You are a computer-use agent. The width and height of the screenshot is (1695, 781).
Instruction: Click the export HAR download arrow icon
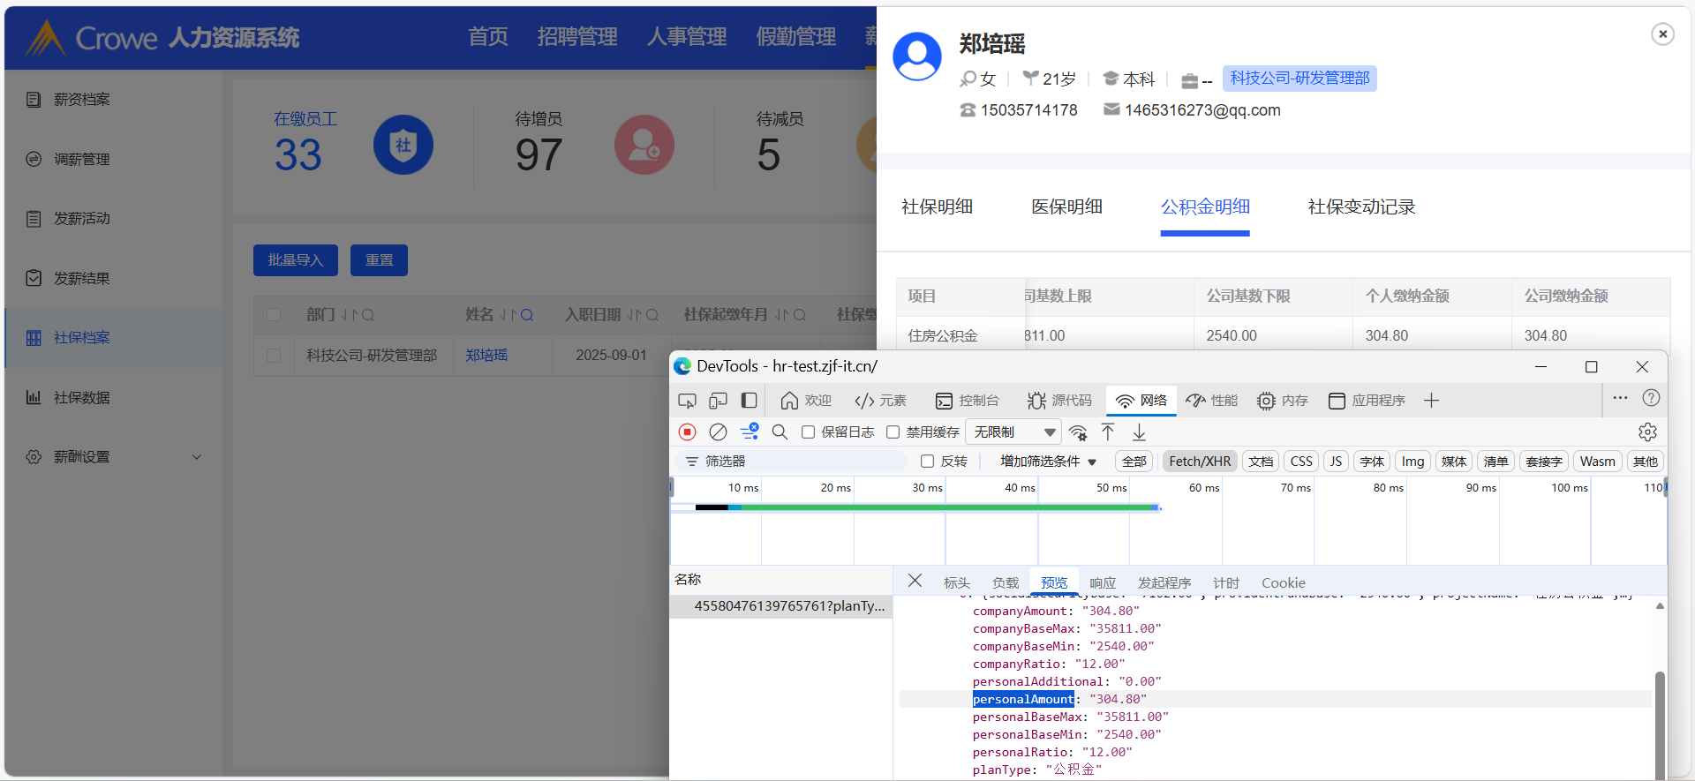coord(1140,432)
